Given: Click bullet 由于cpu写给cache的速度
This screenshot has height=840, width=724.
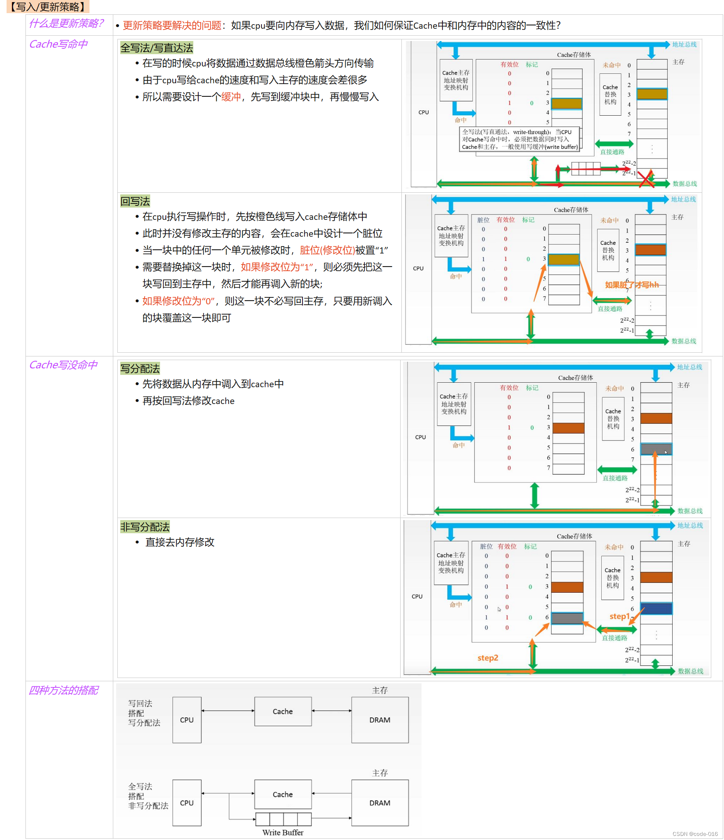Looking at the screenshot, I should 254,80.
